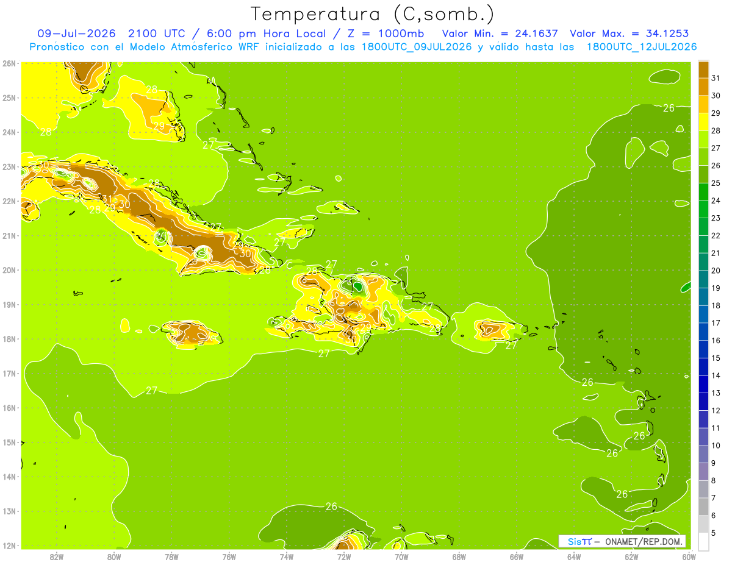This screenshot has height=565, width=732.
Task: Click latitude axis label '20N'
Action: pos(9,270)
